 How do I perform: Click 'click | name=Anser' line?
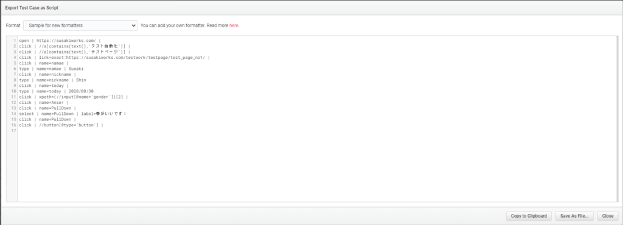pyautogui.click(x=44, y=102)
